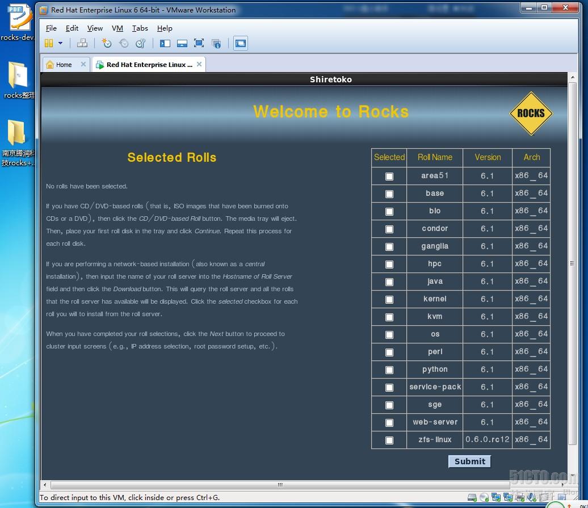Send Ctrl+Alt+Del to the VM
588x508 pixels.
82,44
